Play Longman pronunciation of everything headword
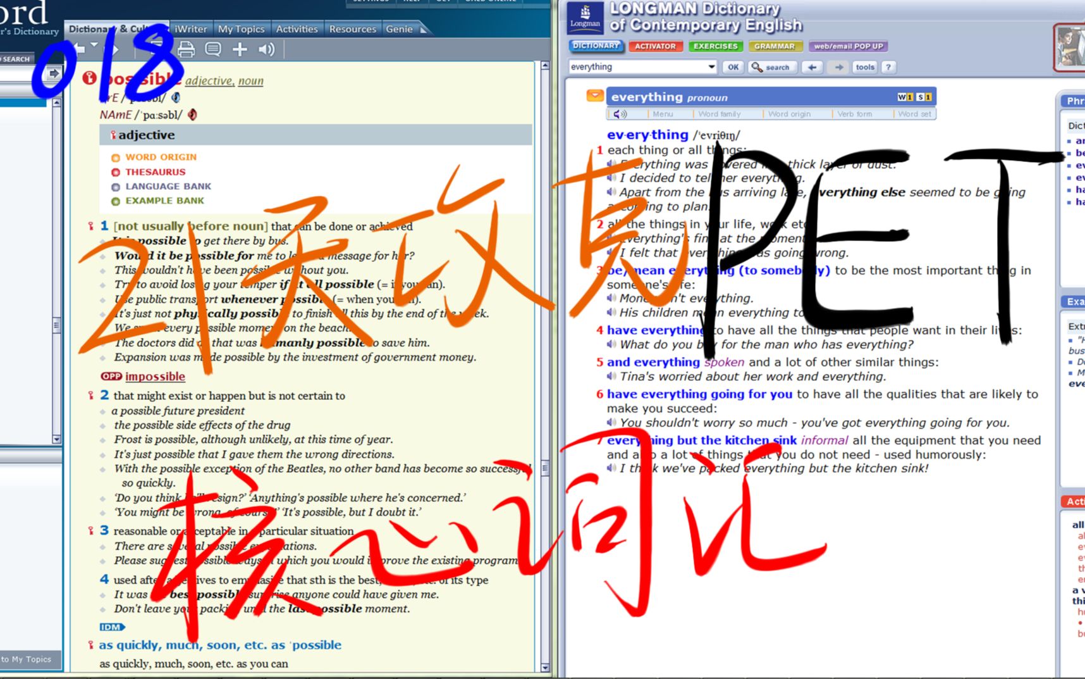The width and height of the screenshot is (1085, 679). pos(620,114)
